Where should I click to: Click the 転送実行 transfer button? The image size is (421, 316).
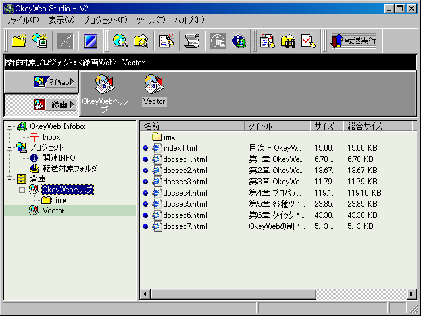click(353, 41)
